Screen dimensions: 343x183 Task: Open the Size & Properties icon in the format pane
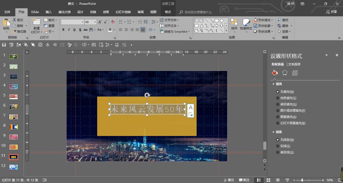(x=295, y=73)
